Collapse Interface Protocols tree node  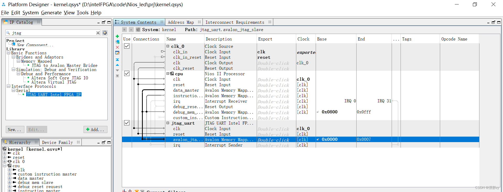pyautogui.click(x=8, y=86)
